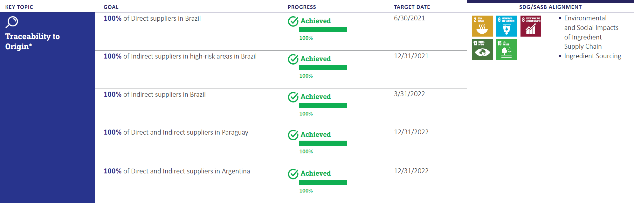The height and width of the screenshot is (203, 634).
Task: Click the SDG/SASB ALIGNMENT header
Action: click(x=550, y=7)
